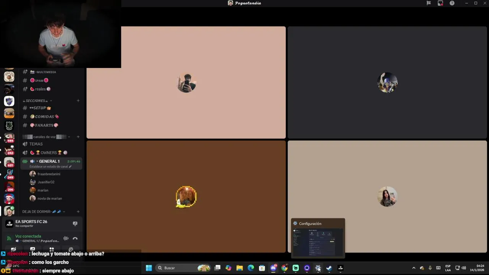Click the flag icon in Discord's title bar
Image resolution: width=489 pixels, height=275 pixels.
429,3
